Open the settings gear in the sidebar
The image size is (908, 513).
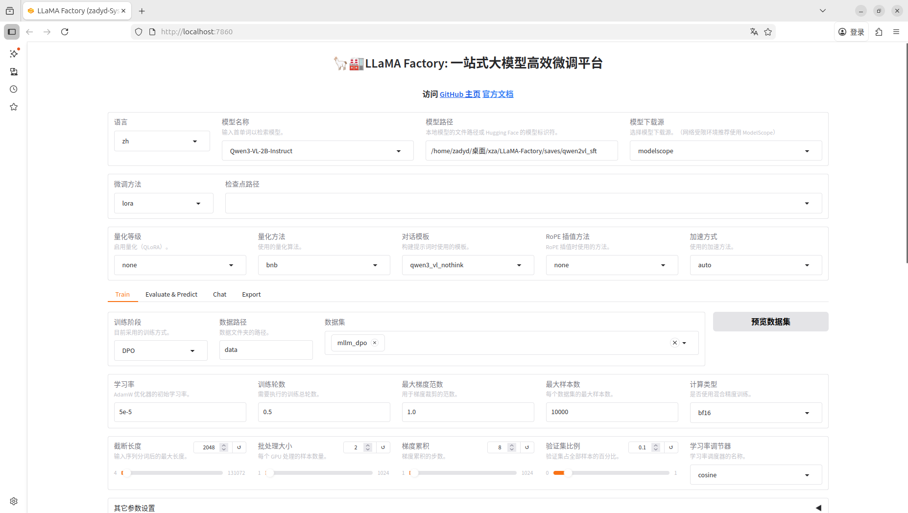(13, 501)
